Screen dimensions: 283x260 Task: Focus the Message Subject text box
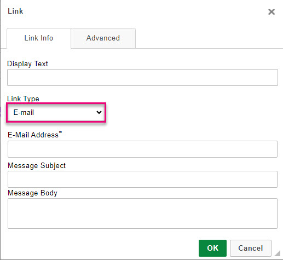(x=142, y=179)
